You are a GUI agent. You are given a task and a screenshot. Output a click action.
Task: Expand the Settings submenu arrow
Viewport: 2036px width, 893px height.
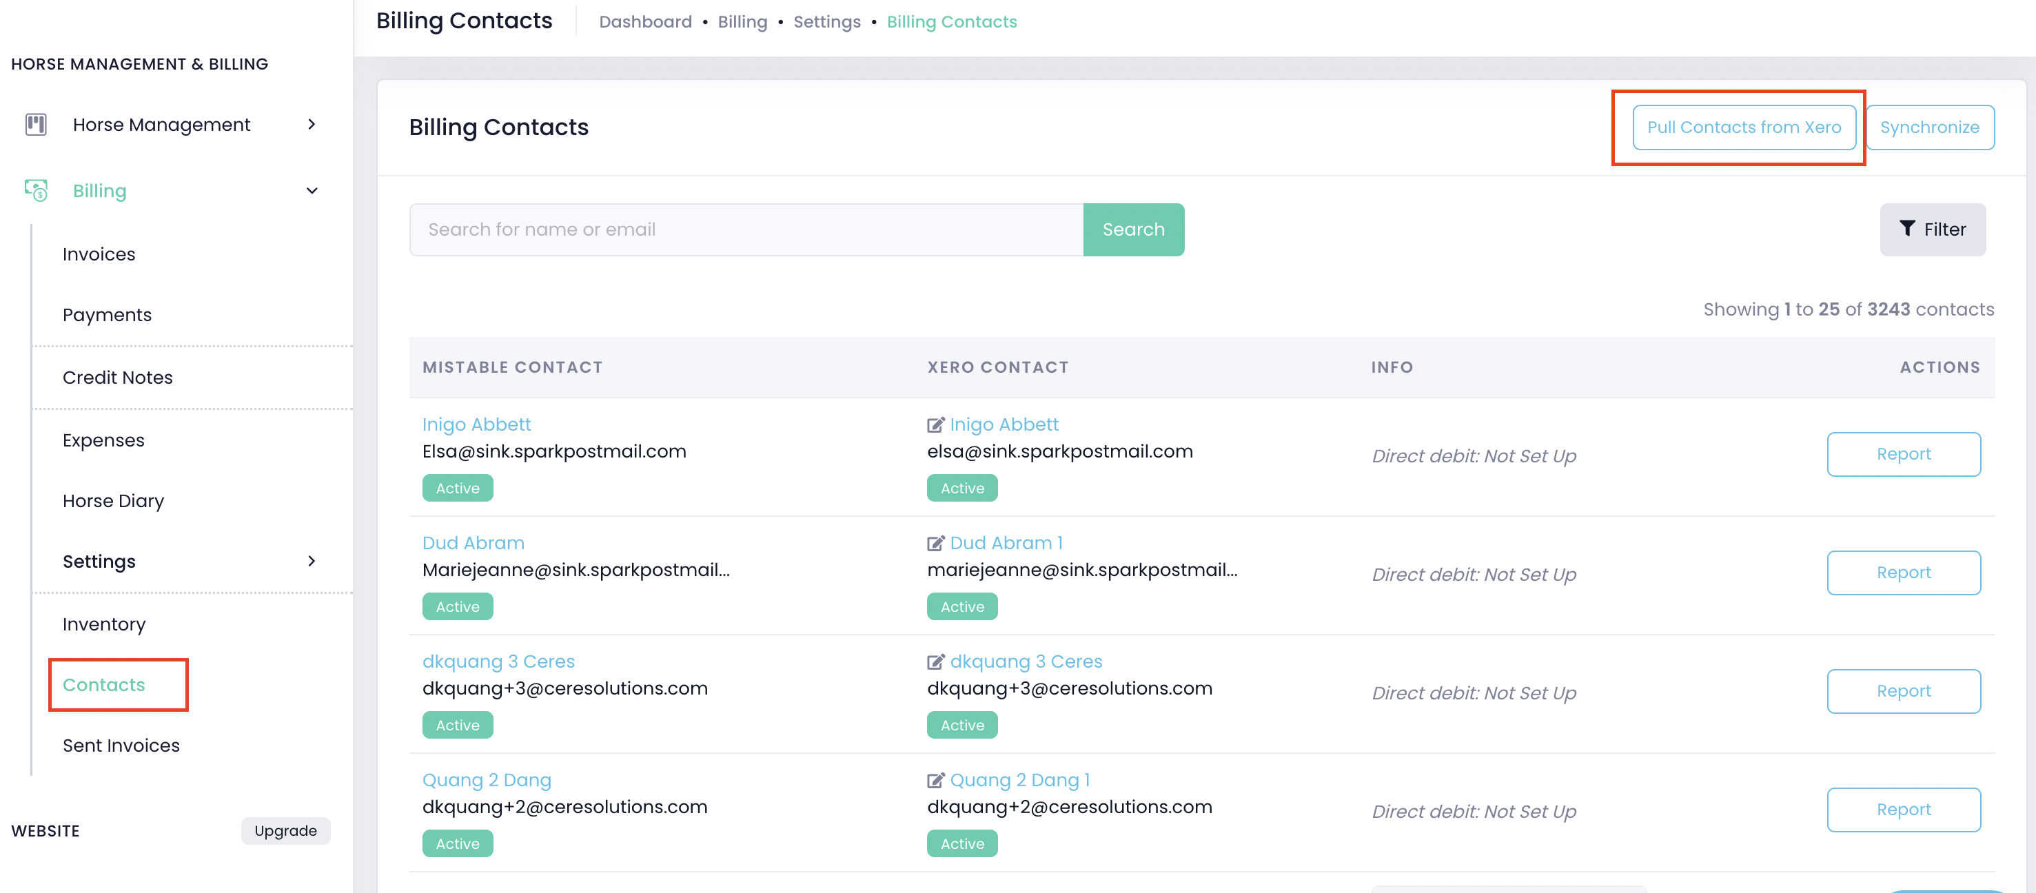(x=312, y=561)
